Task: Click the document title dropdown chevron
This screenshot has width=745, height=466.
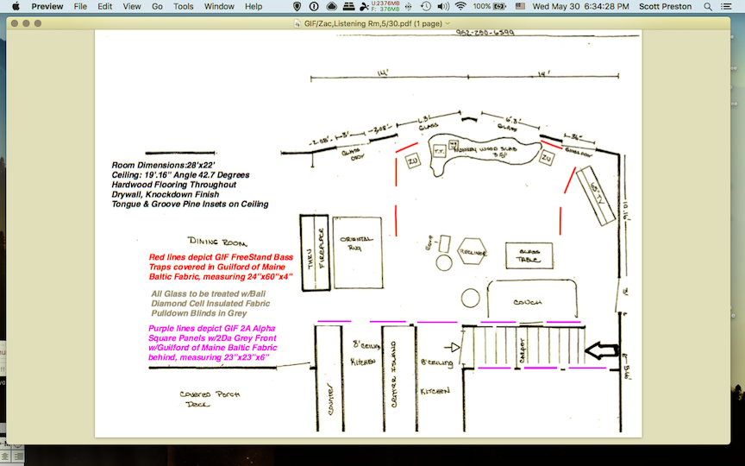Action: (x=448, y=23)
